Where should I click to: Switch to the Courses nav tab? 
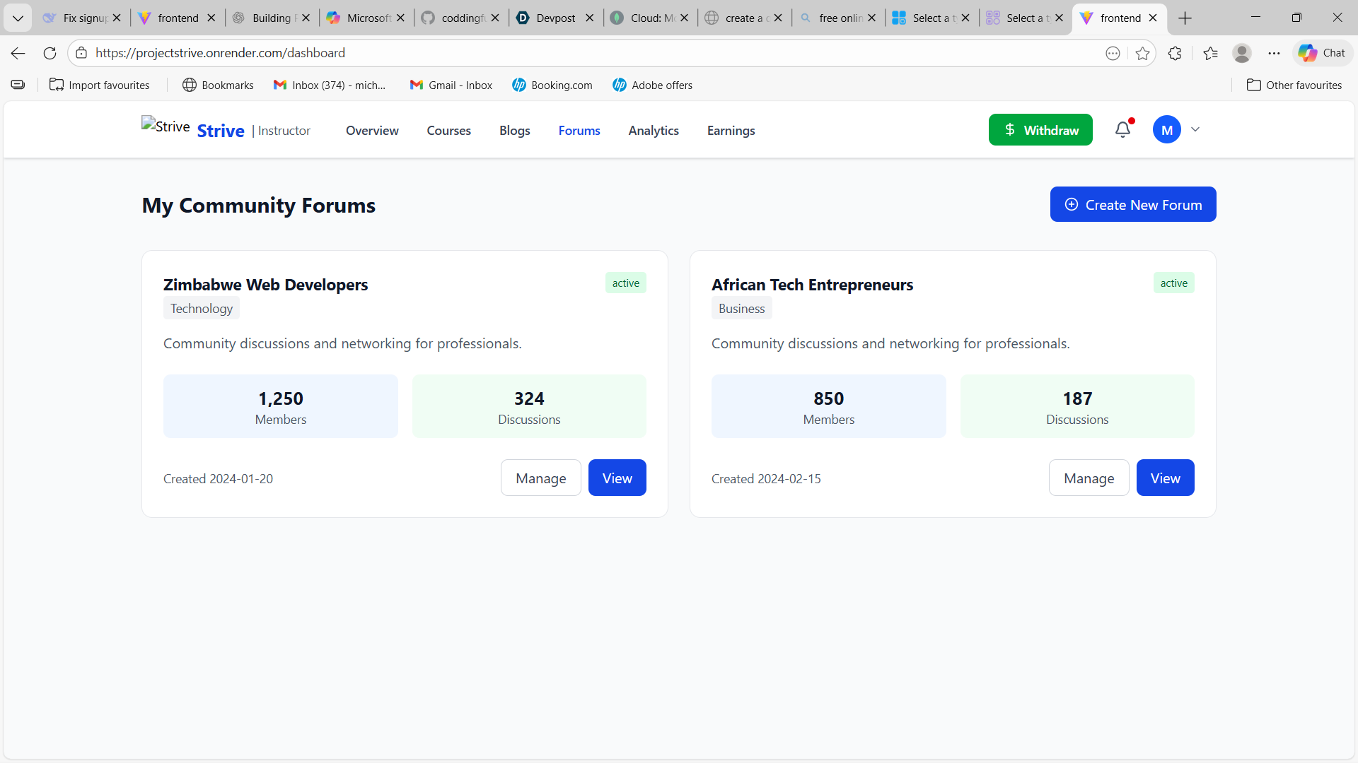coord(448,131)
